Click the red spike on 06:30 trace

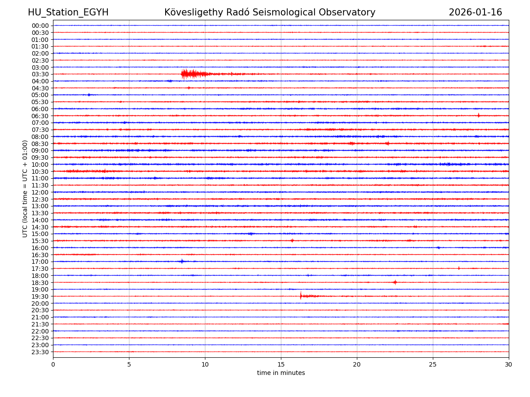(478, 116)
